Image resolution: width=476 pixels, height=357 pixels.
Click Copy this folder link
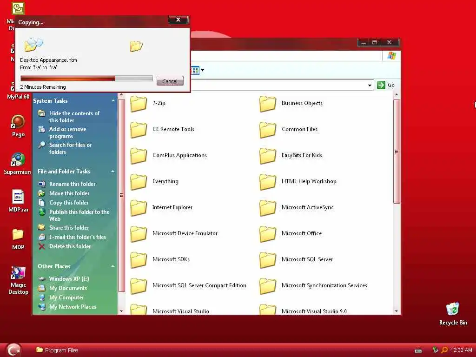69,203
